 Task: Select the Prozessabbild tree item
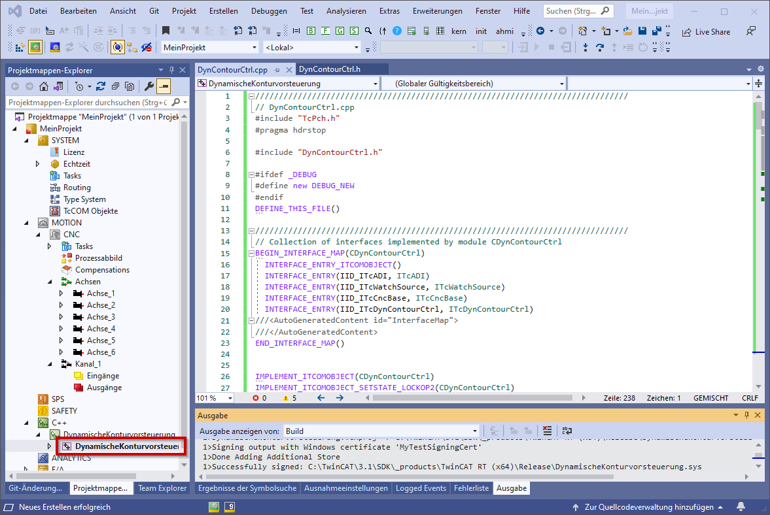tap(98, 258)
